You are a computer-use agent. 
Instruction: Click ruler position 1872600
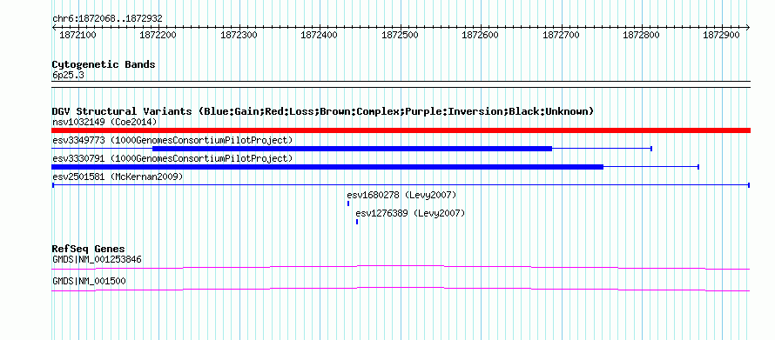click(481, 35)
